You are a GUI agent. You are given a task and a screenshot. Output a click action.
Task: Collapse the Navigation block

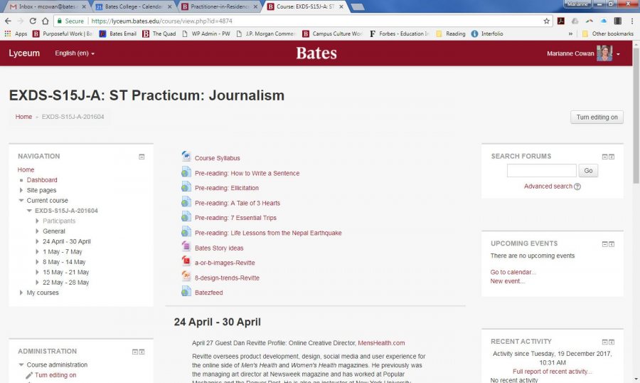click(x=142, y=157)
